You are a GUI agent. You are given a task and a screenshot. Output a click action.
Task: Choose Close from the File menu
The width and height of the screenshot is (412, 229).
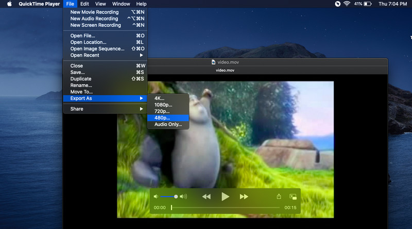[106, 66]
